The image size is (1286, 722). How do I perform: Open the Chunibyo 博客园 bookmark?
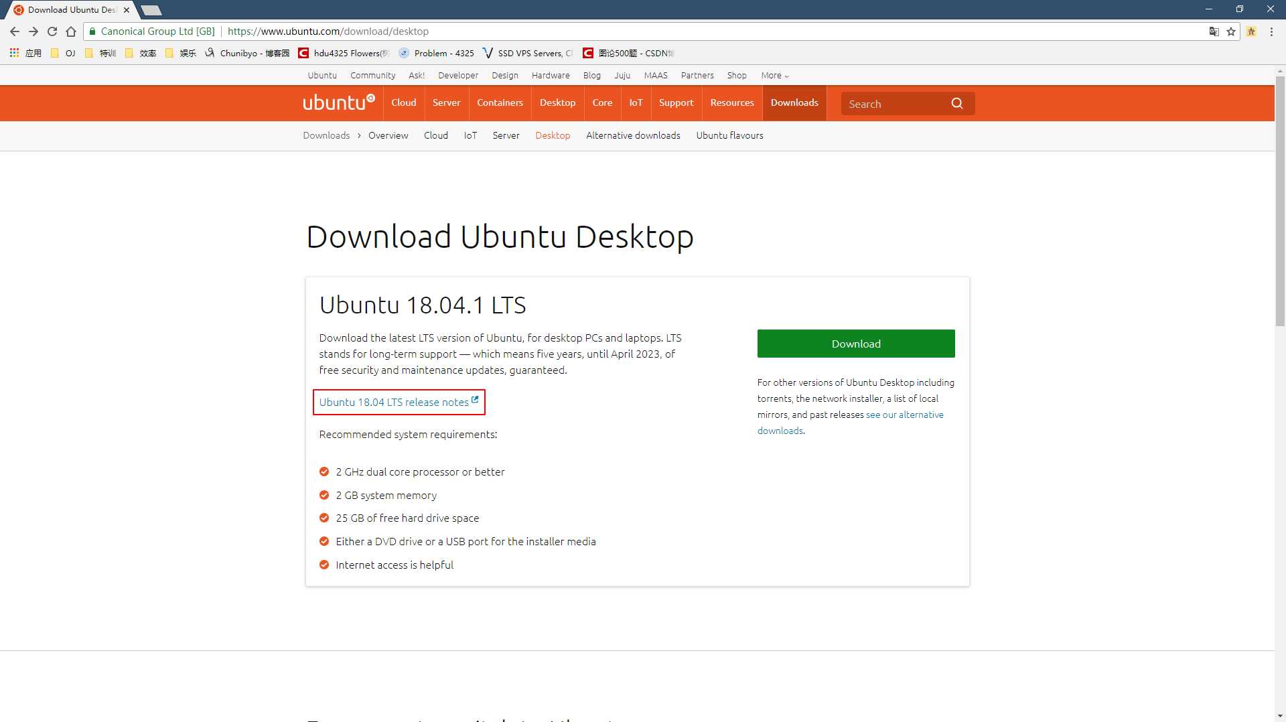point(247,53)
